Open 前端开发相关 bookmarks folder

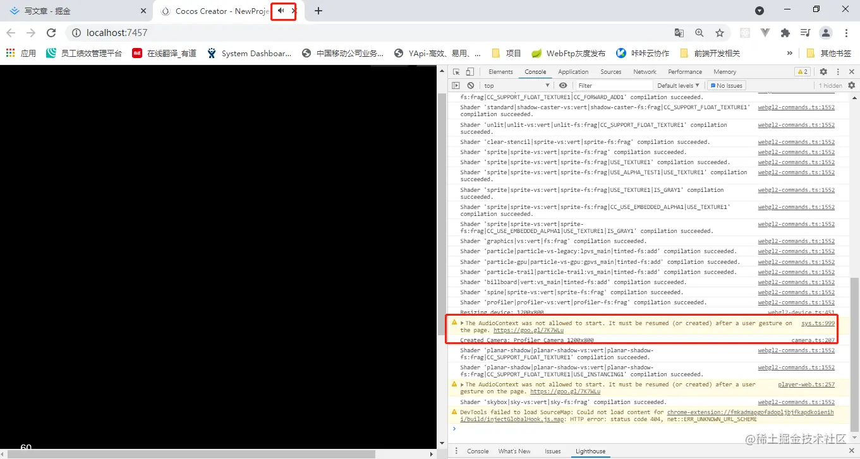[710, 54]
